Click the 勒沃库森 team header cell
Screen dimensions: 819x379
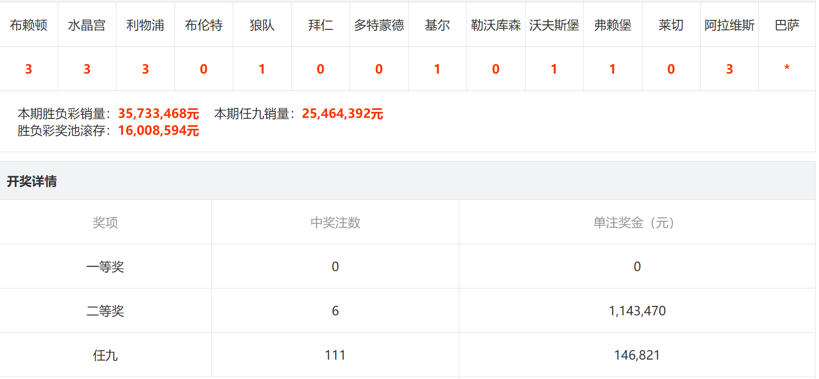coord(496,25)
